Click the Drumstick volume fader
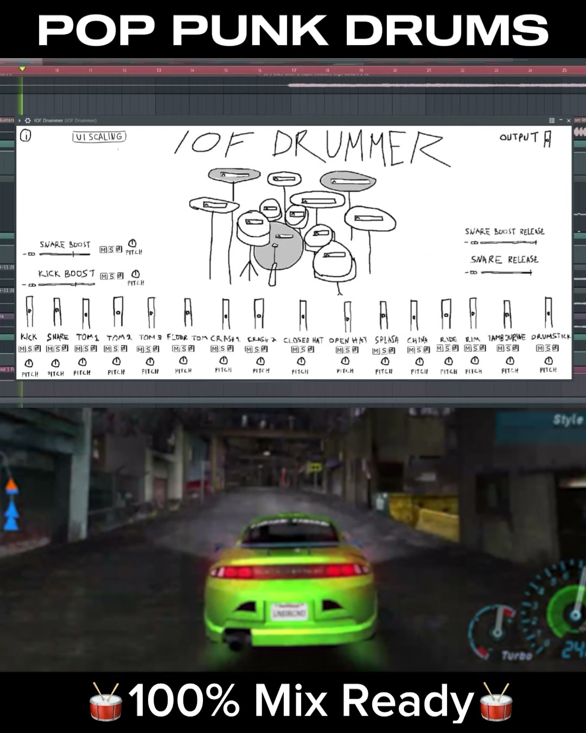The height and width of the screenshot is (733, 586). [549, 313]
